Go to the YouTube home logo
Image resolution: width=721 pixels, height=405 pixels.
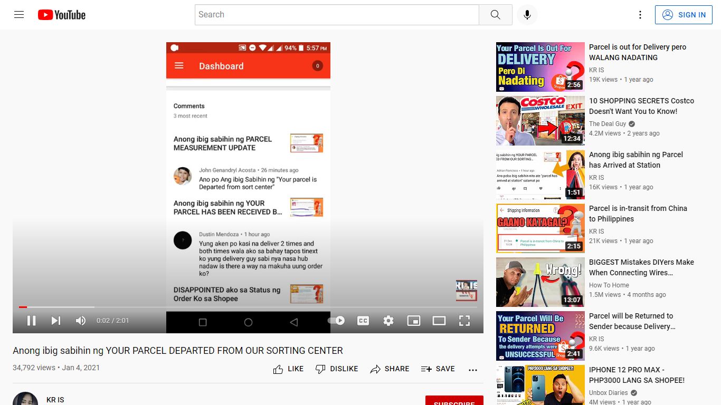click(x=62, y=15)
